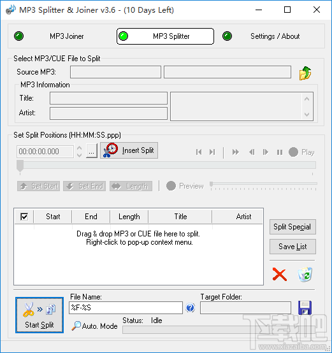Click the Auto. Mode magnifier icon

pyautogui.click(x=76, y=326)
